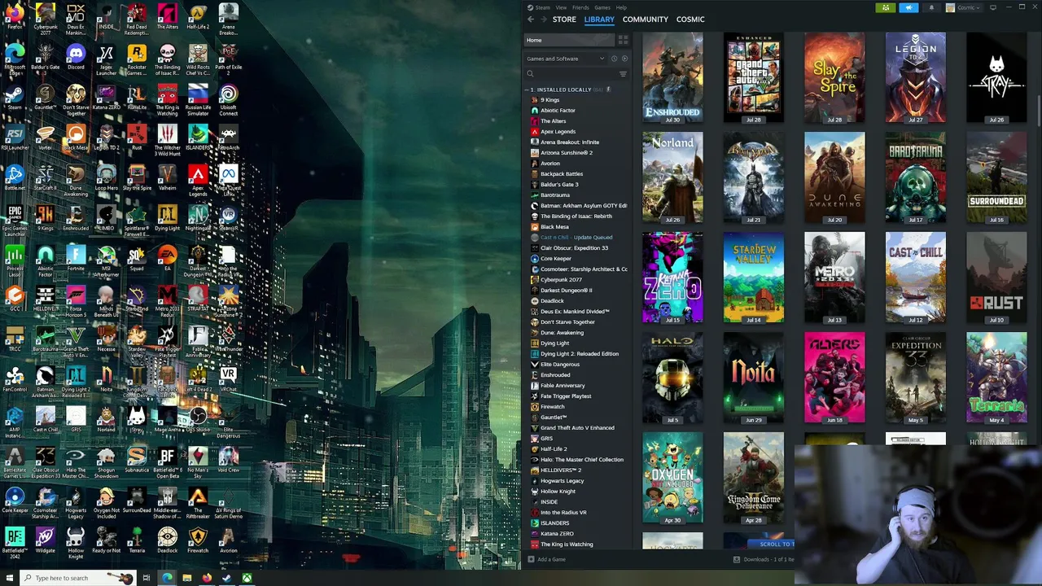Open the green friends button in Steam header
Image resolution: width=1042 pixels, height=586 pixels.
pyautogui.click(x=887, y=7)
